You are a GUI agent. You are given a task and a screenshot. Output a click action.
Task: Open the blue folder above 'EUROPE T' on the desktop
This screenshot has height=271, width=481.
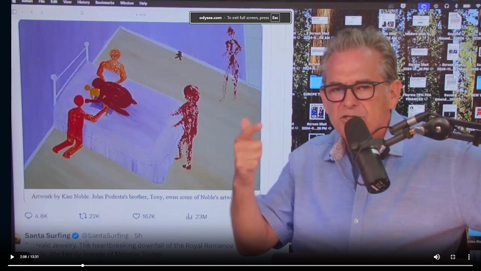pyautogui.click(x=316, y=82)
